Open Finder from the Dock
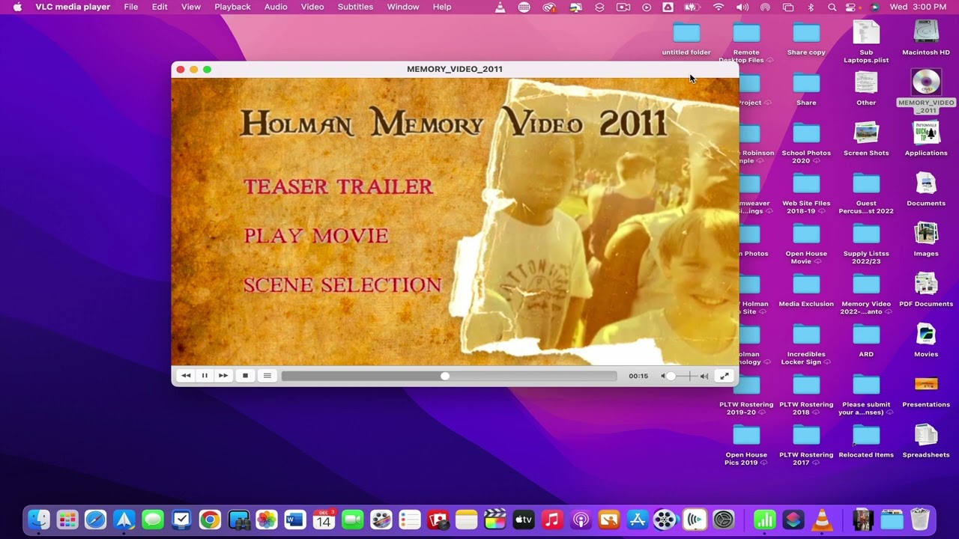 (39, 519)
